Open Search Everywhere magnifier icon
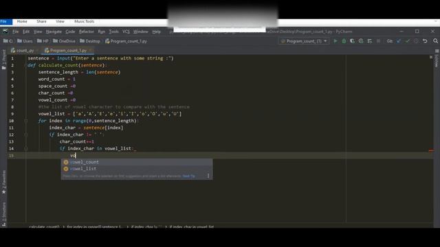Viewport: 440px width, 247px height. pos(435,41)
